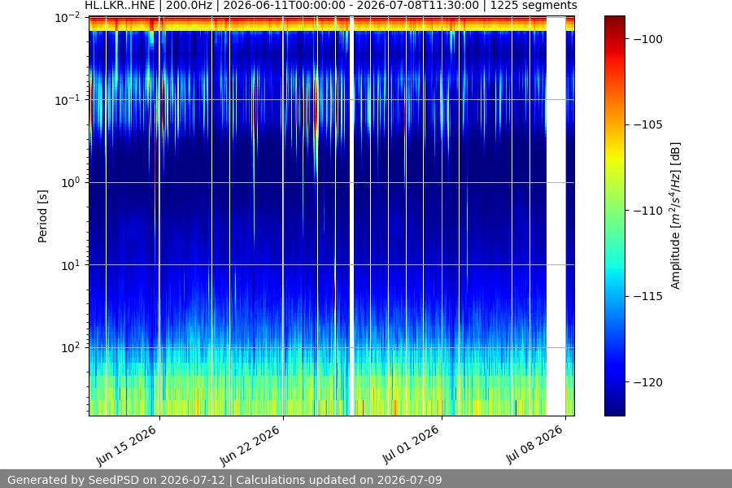The image size is (732, 488).
Task: Click the 10^0 period tick label
Action: (x=71, y=182)
